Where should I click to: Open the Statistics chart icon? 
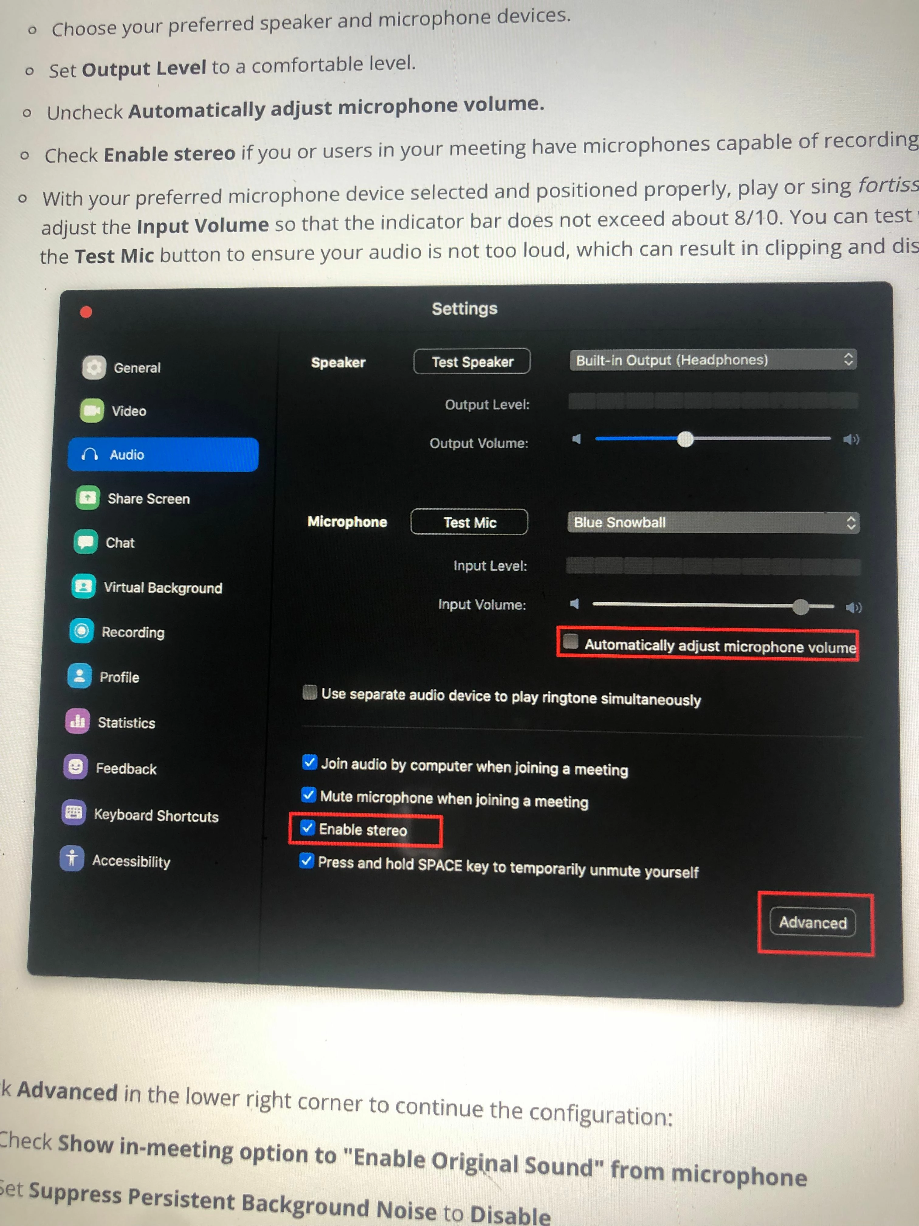click(77, 721)
